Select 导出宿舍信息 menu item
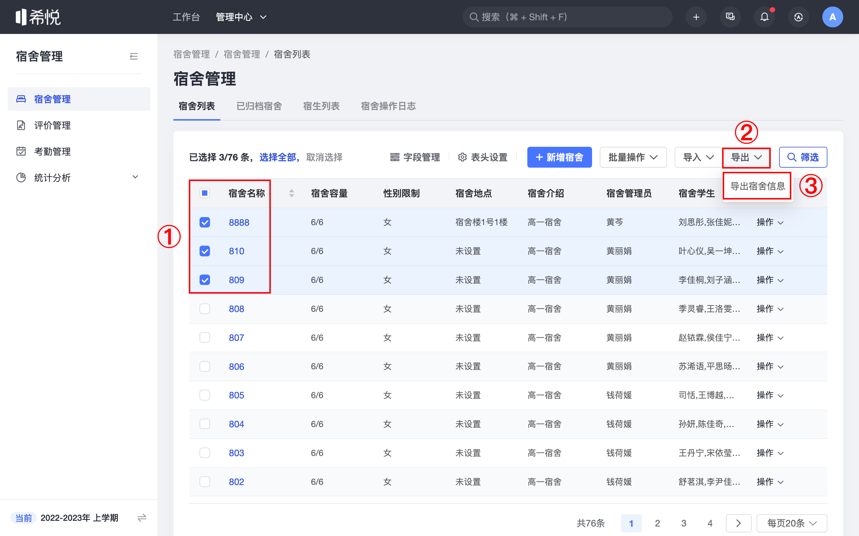 tap(758, 186)
